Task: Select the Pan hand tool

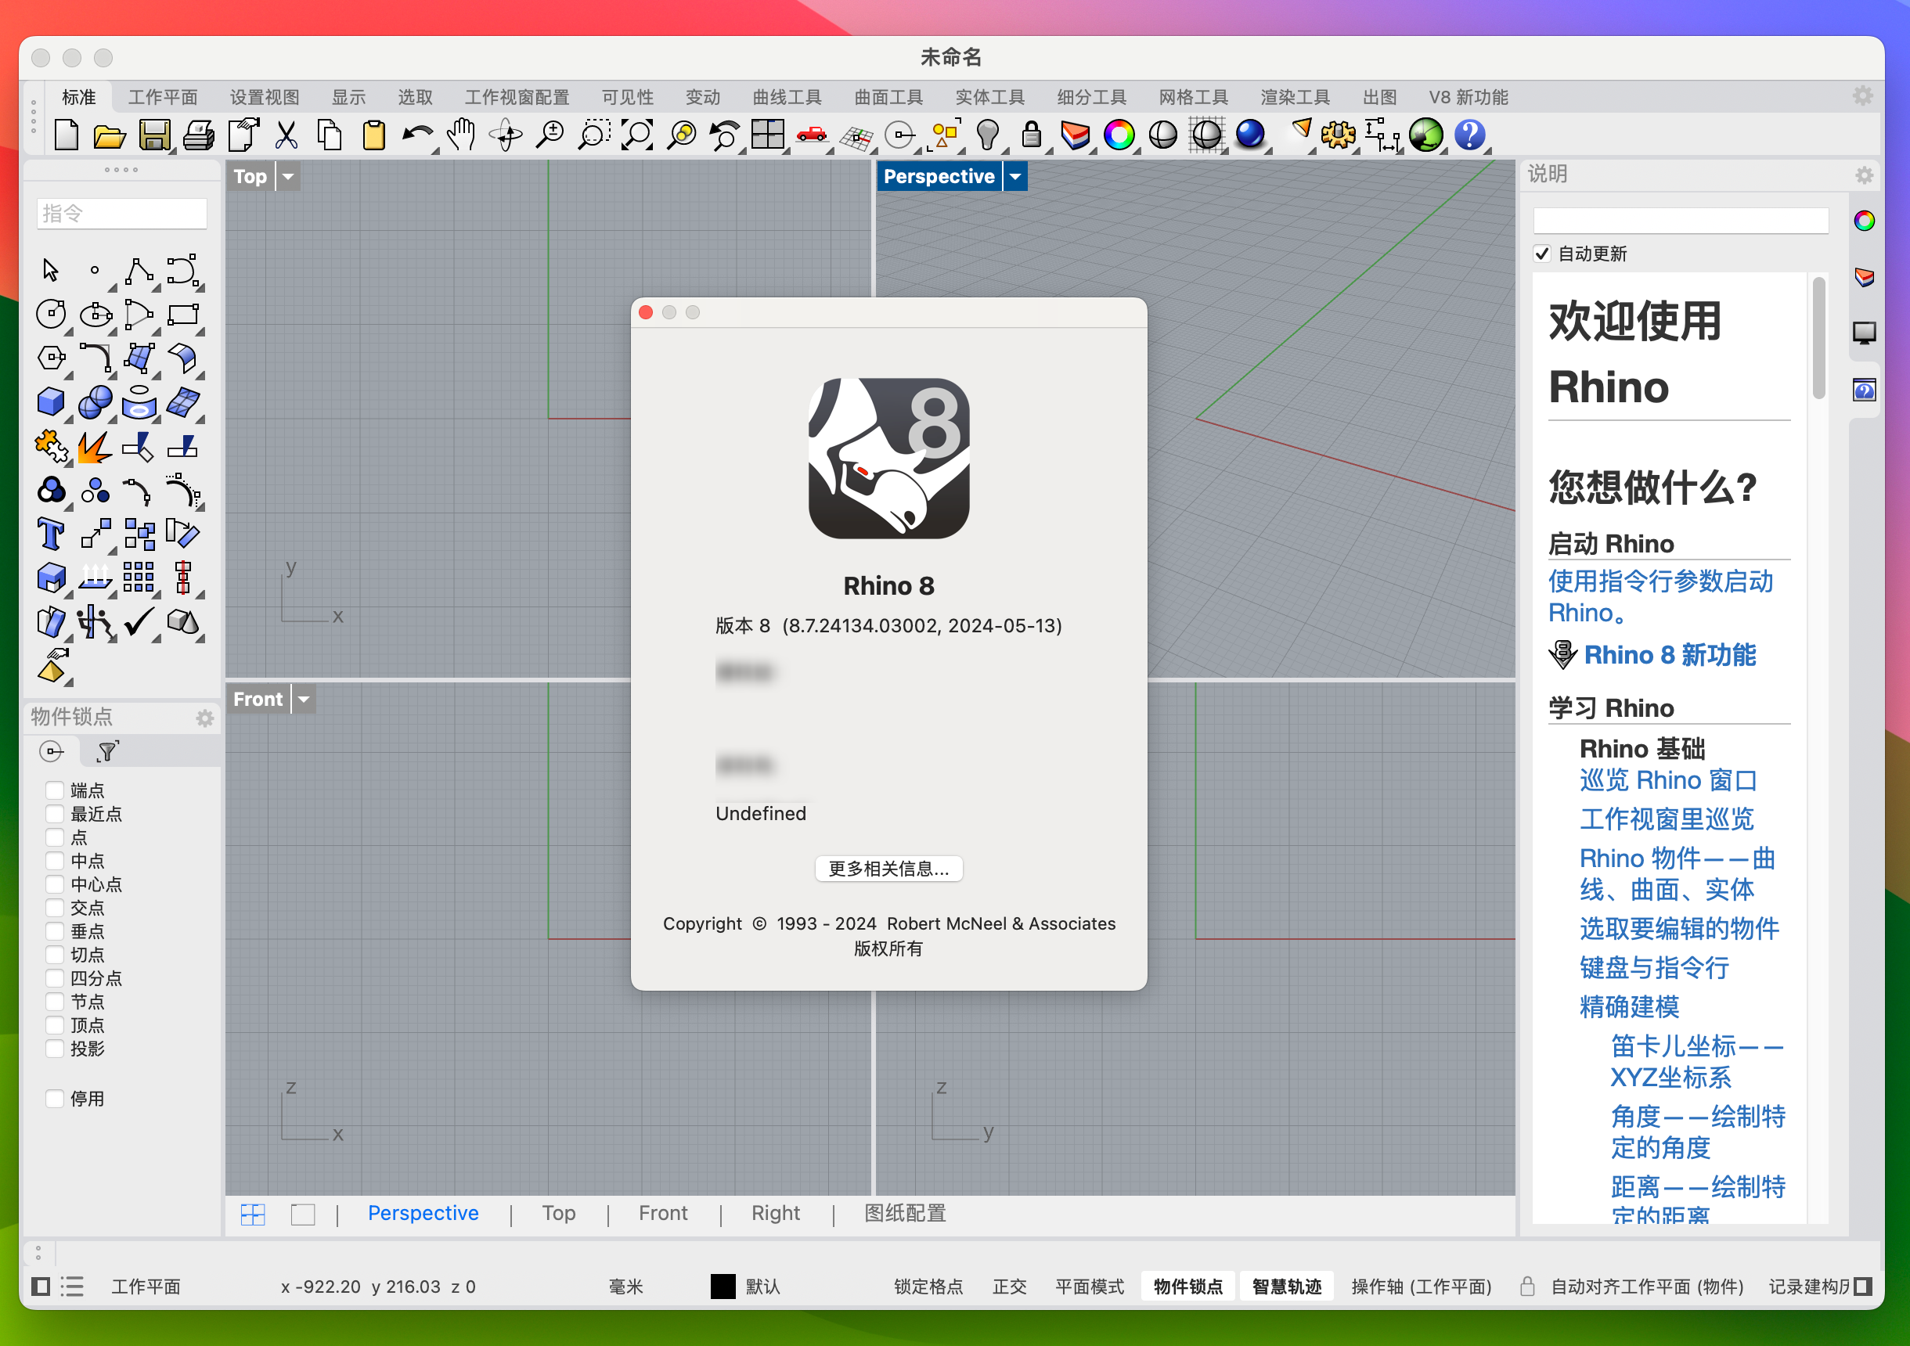Action: (461, 135)
